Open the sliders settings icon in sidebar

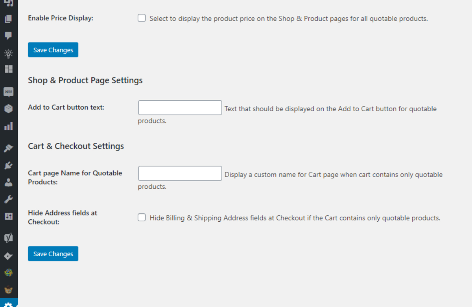click(x=8, y=216)
